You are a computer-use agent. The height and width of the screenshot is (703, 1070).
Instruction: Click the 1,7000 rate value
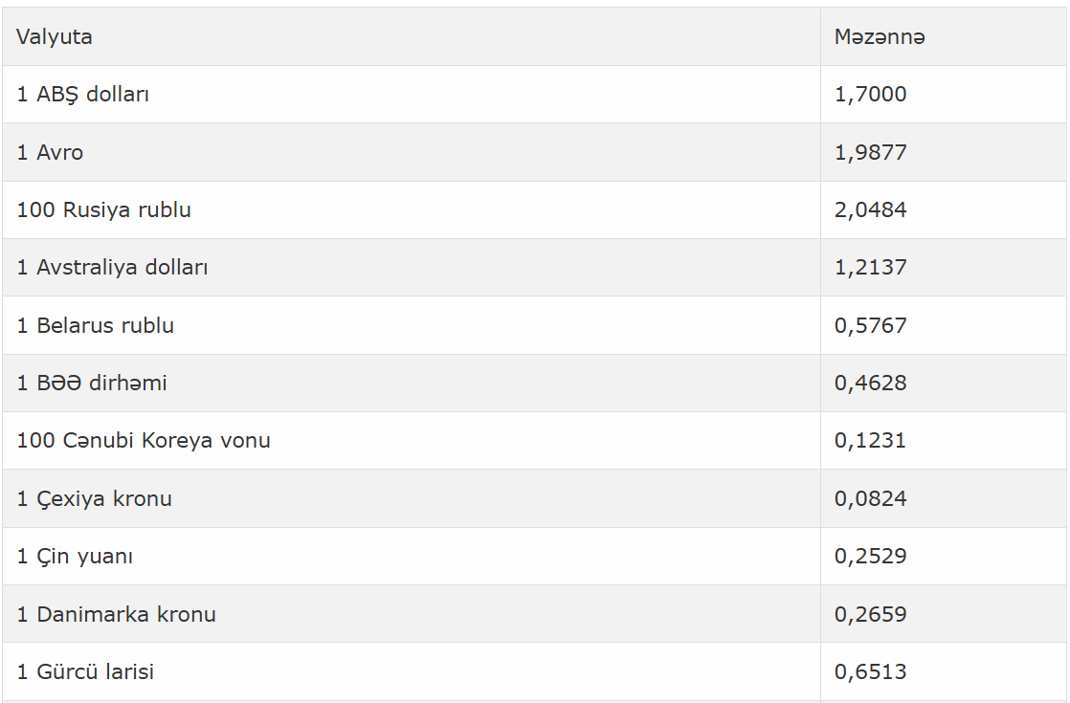871,94
